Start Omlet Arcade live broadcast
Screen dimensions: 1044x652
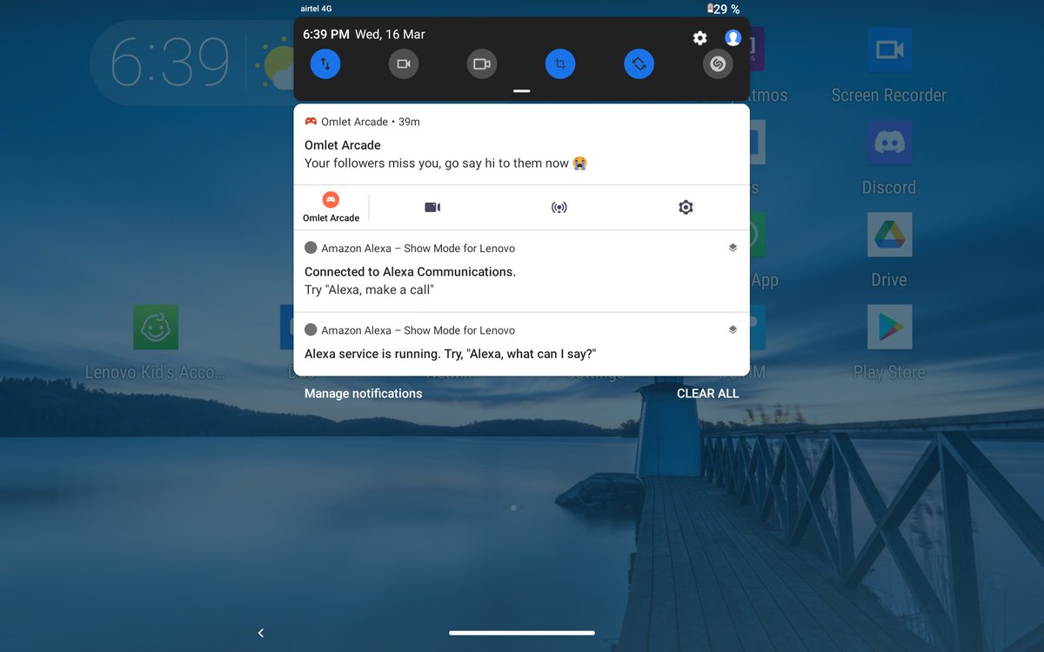pyautogui.click(x=559, y=207)
